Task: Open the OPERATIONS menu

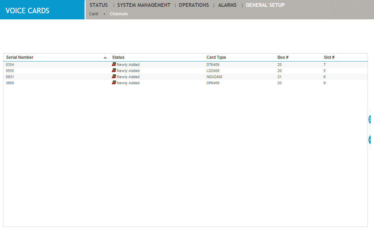Action: click(x=194, y=5)
